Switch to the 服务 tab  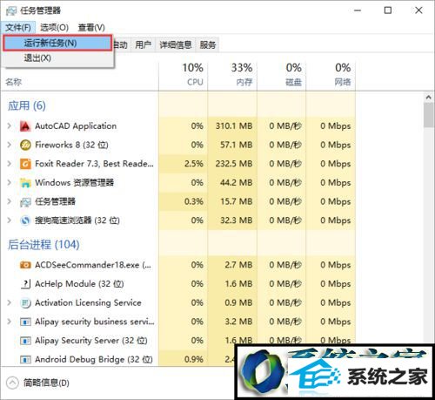208,44
